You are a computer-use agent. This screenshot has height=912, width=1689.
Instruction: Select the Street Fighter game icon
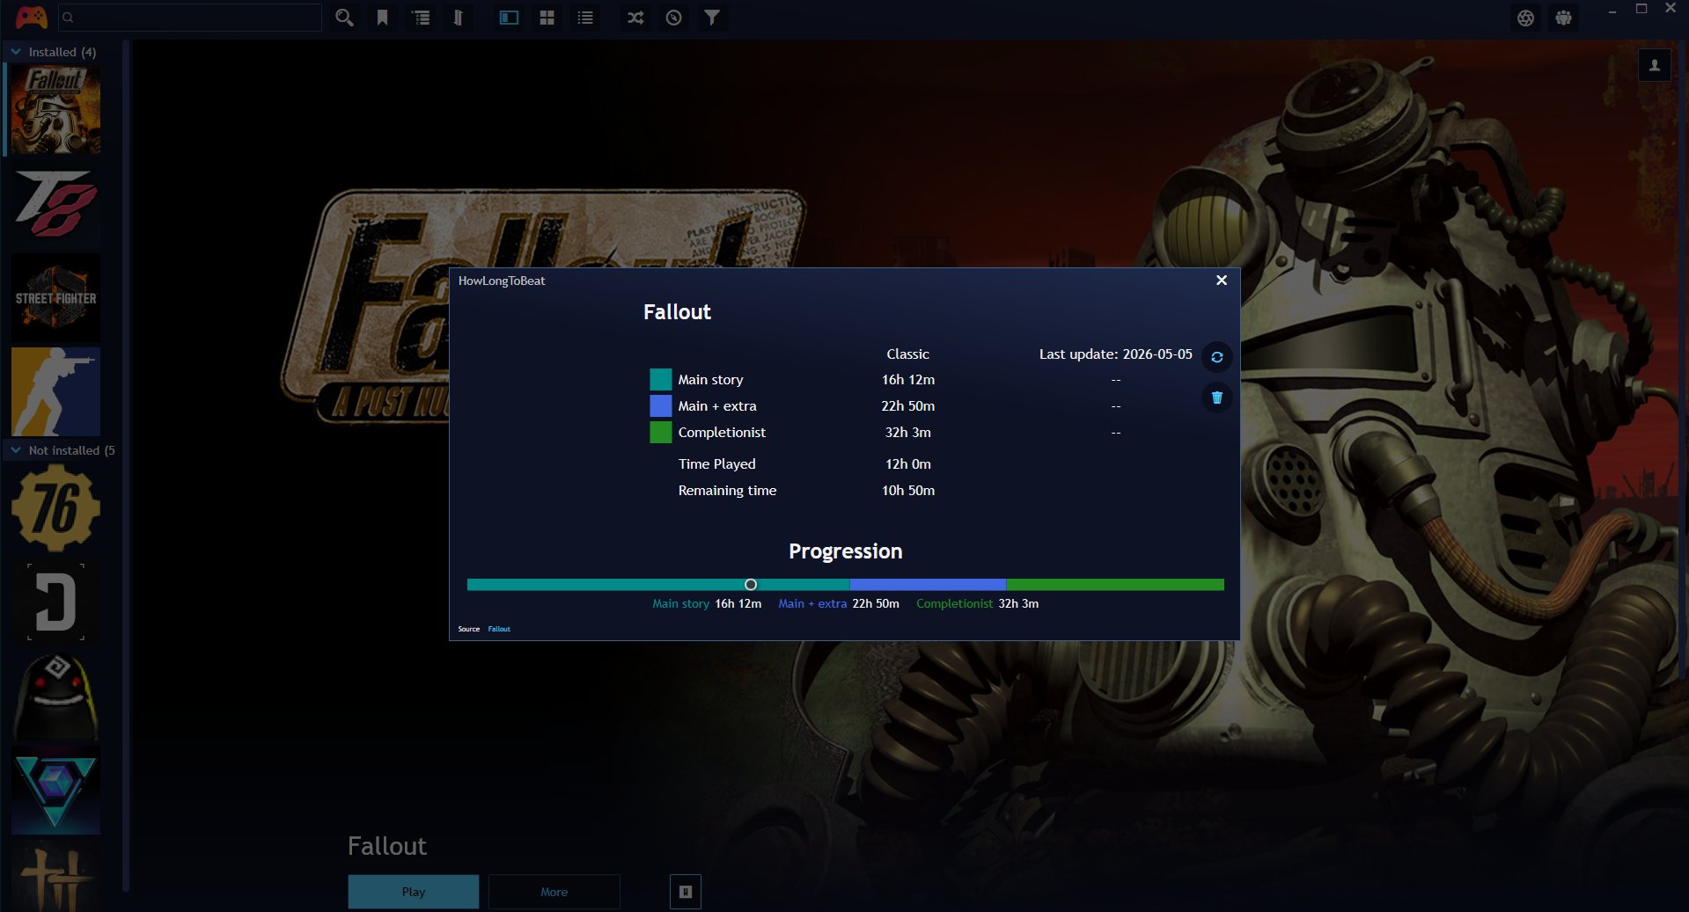coord(55,298)
